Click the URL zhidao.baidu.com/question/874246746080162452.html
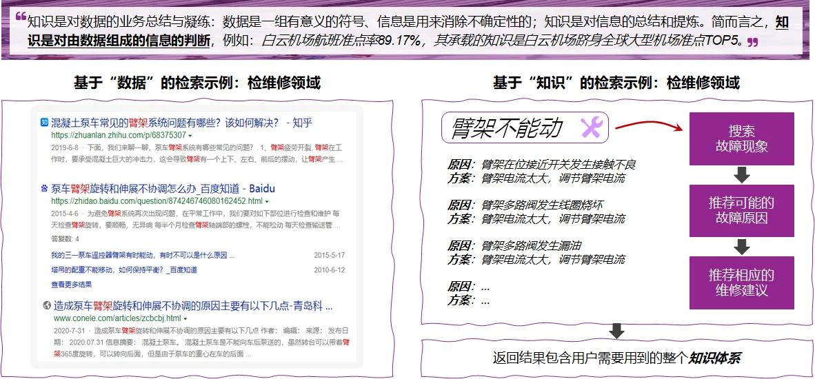815x379 pixels. (157, 201)
